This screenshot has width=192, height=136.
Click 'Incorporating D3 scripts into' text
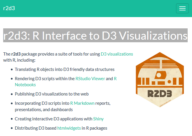[42, 103]
